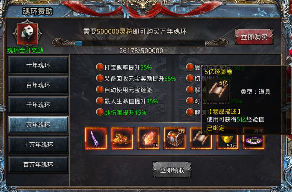Select the red crystal item with 25
The width and height of the screenshot is (292, 192).
149,138
